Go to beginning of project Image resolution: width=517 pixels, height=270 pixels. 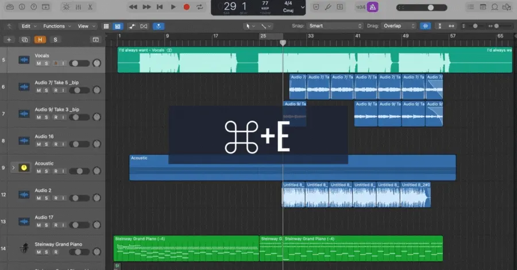point(160,7)
